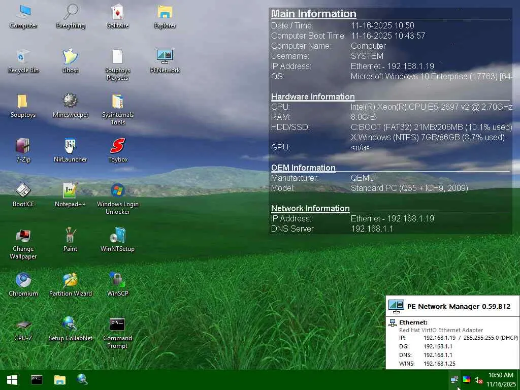This screenshot has width=520, height=390.
Task: Select the NirLauncher icon
Action: pyautogui.click(x=70, y=150)
